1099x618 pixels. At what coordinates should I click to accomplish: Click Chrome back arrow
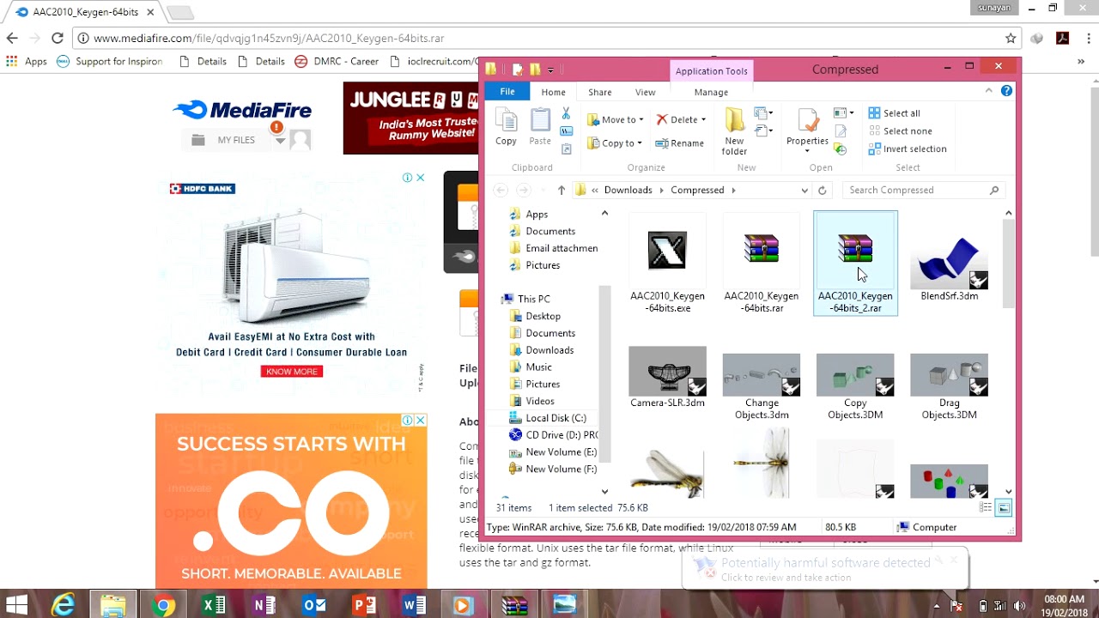point(12,38)
